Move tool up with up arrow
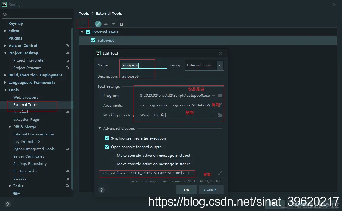Viewport: 342px width, 211px height. [106, 24]
